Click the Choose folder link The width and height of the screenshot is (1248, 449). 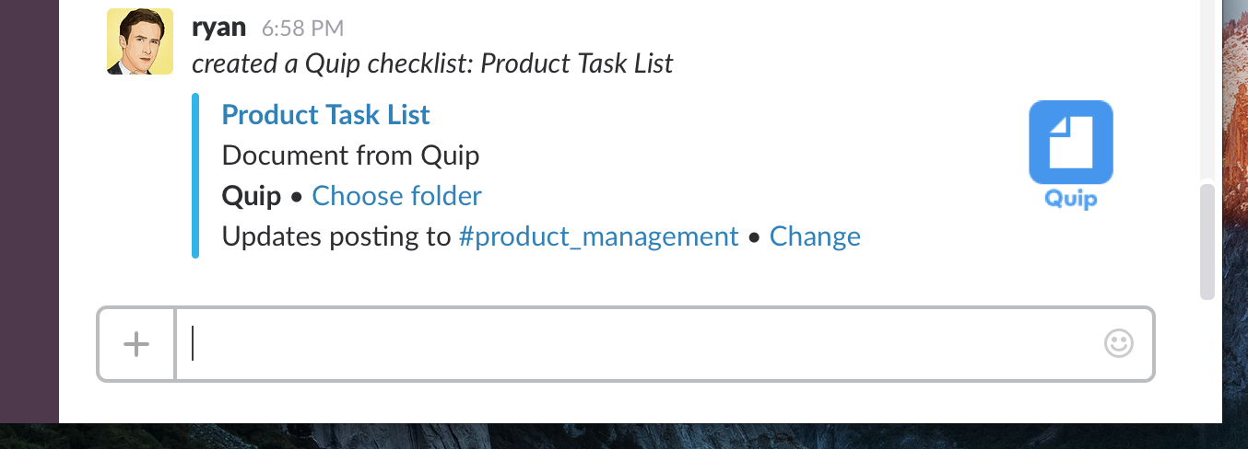pyautogui.click(x=396, y=196)
